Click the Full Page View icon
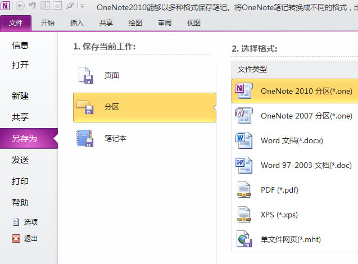The image size is (358, 264). (x=57, y=6)
